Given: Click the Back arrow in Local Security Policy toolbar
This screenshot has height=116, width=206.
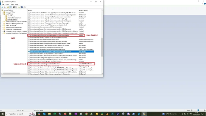Looking at the screenshot, I should point(2,7).
